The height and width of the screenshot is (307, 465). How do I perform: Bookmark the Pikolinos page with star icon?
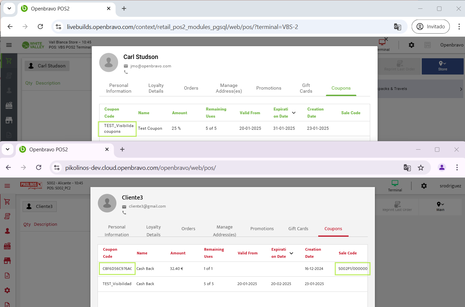(x=421, y=168)
